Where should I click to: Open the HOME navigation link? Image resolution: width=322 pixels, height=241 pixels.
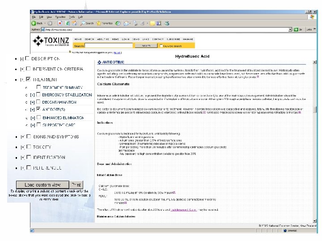click(78, 39)
